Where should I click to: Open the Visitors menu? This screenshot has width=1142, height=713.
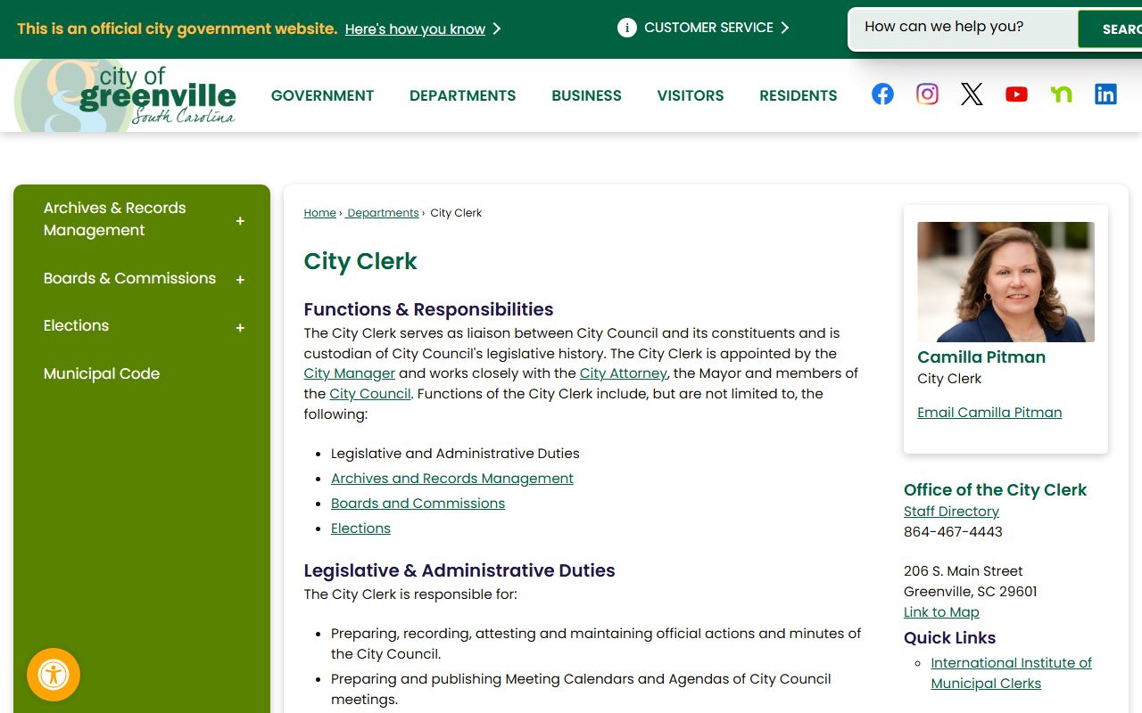(x=691, y=95)
